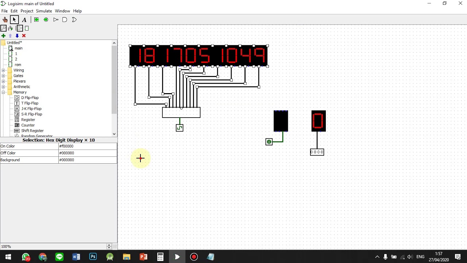Select the Shift Register component

(x=29, y=130)
